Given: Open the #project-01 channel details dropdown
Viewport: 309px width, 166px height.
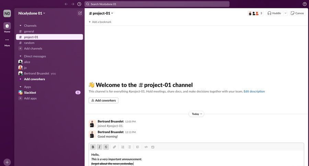Looking at the screenshot, I should pyautogui.click(x=101, y=13).
